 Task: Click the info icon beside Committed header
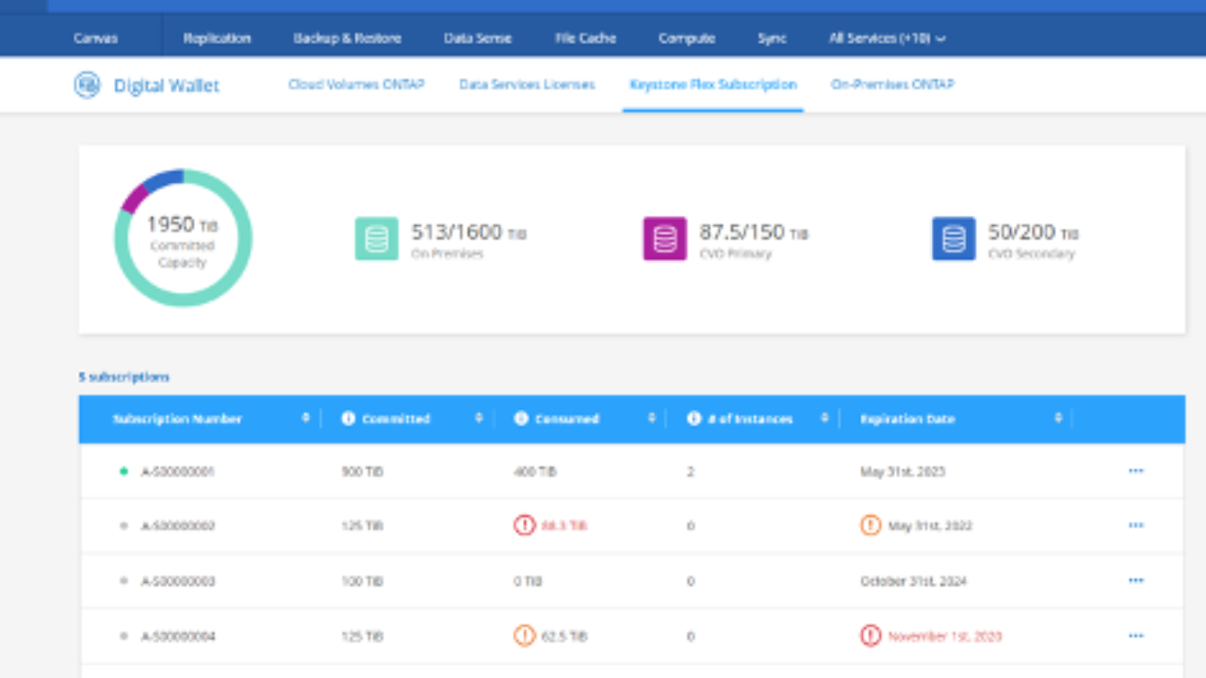348,419
